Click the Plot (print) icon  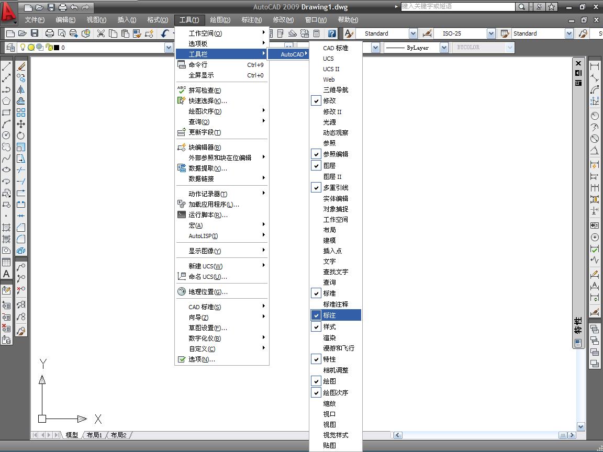pos(50,33)
